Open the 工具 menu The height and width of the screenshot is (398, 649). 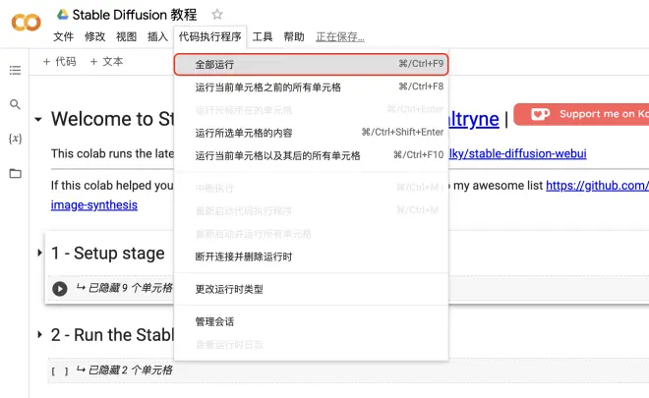(263, 36)
